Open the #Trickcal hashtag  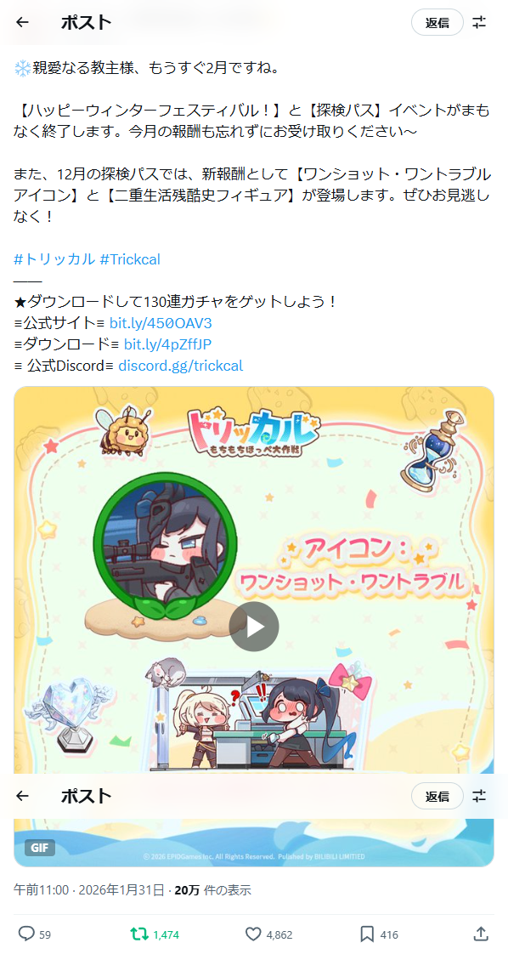pos(130,259)
